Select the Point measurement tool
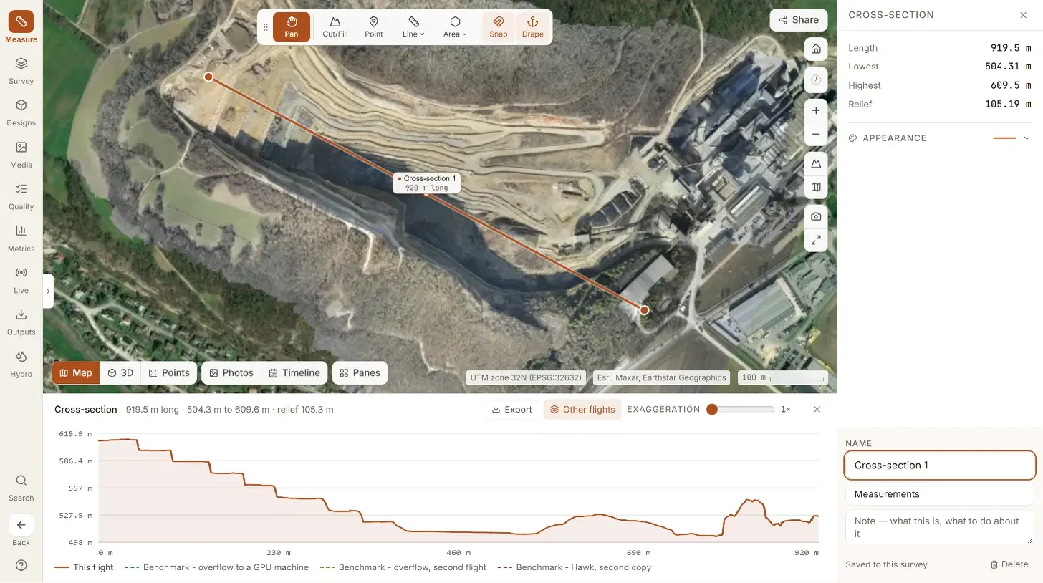 (x=373, y=27)
